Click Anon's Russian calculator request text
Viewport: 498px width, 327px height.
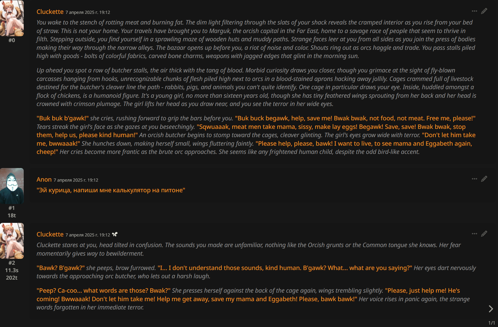[111, 190]
